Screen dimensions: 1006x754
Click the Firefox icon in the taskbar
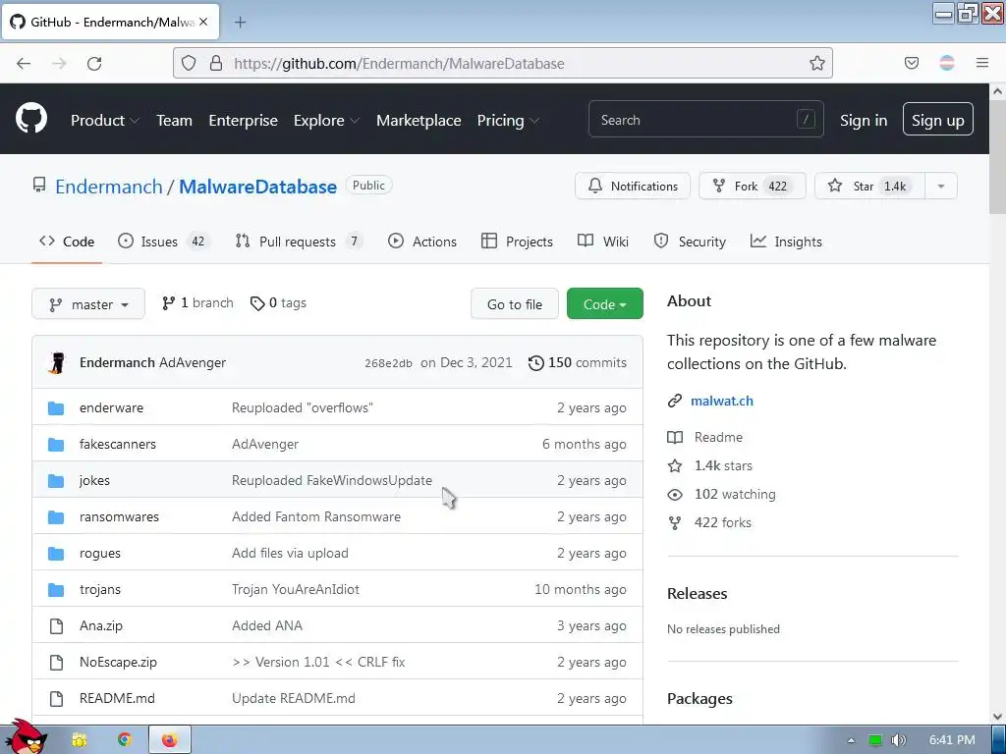(169, 740)
